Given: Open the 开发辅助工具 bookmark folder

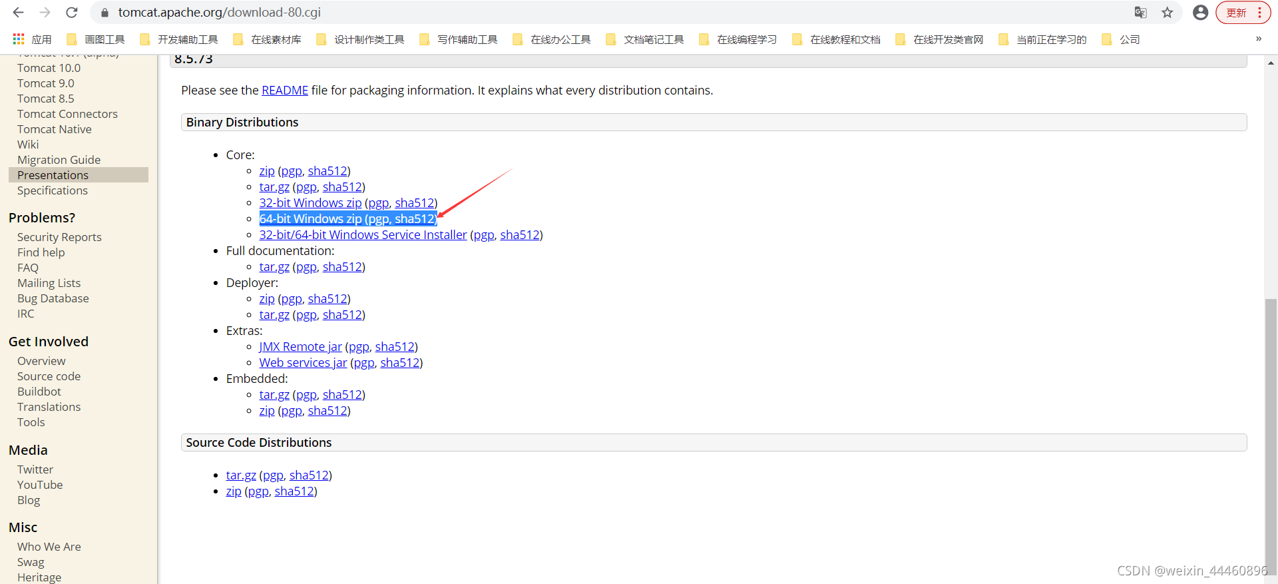Looking at the screenshot, I should point(180,39).
